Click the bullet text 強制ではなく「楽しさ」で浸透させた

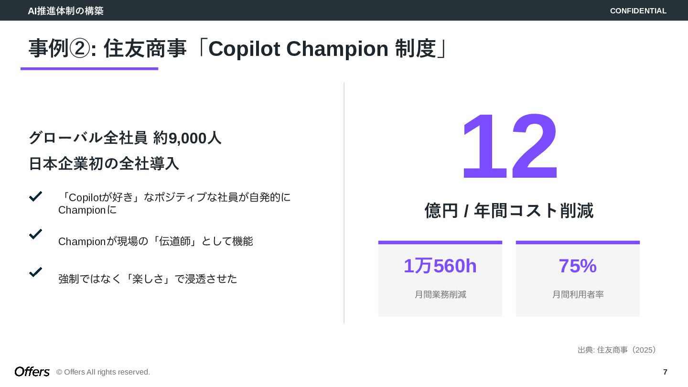[x=148, y=279]
